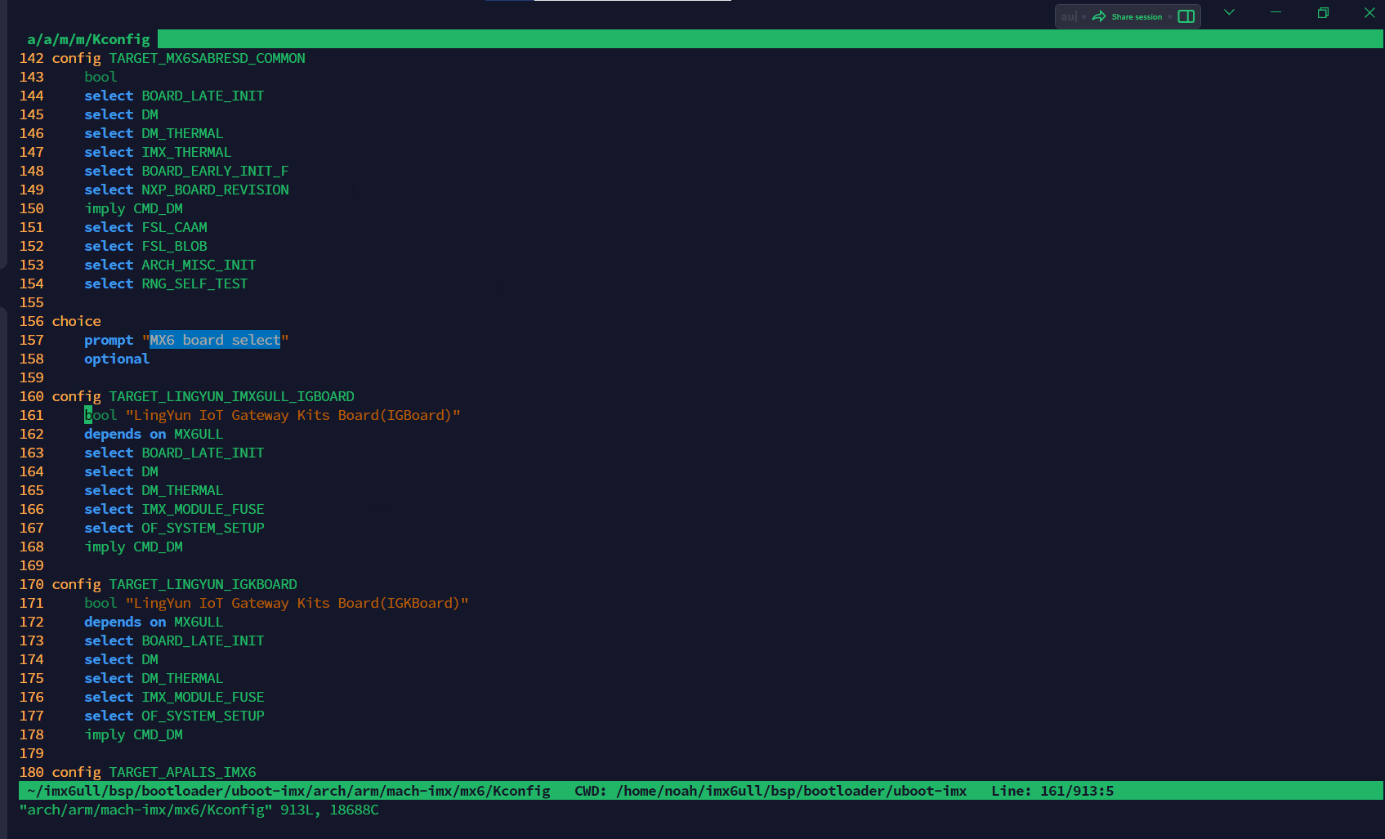Click IMX_MODULE_FUSE on line 176

pos(203,697)
